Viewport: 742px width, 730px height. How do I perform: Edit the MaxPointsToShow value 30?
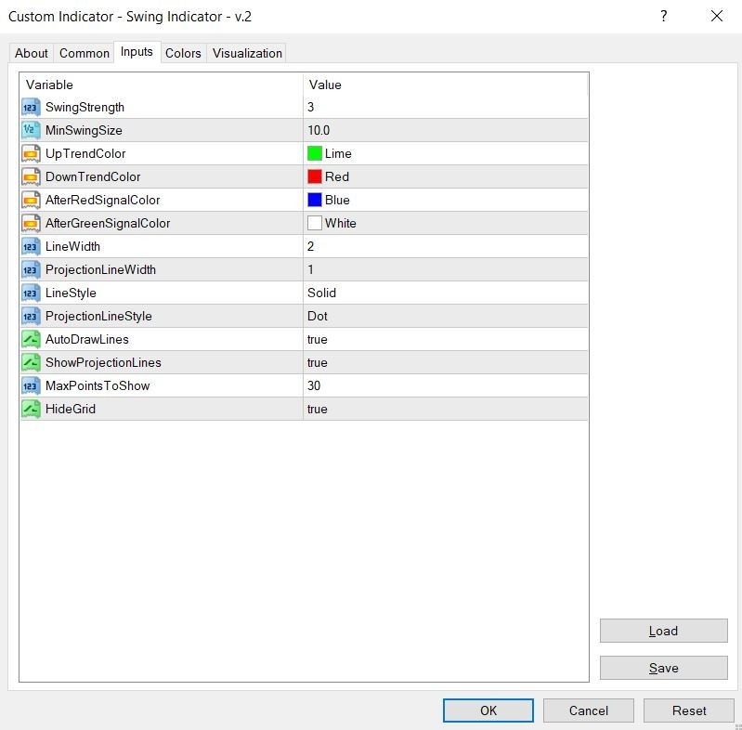[x=314, y=385]
